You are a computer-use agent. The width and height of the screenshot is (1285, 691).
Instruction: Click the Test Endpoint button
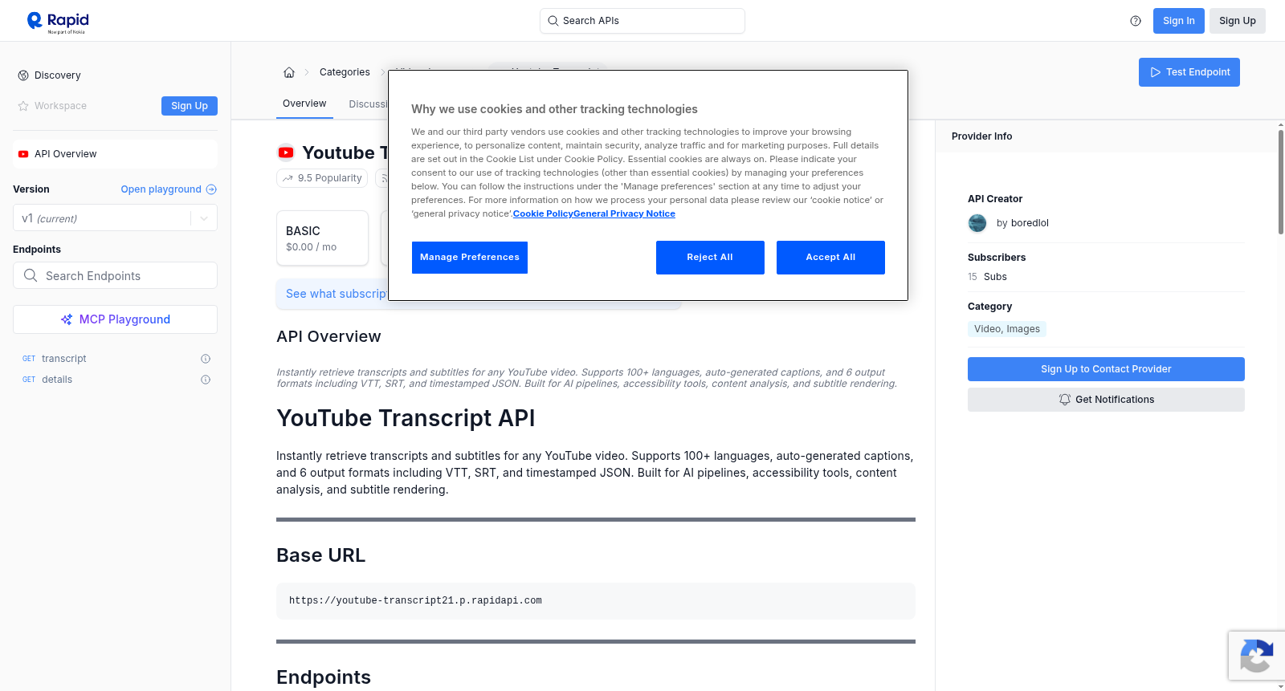[x=1189, y=72]
